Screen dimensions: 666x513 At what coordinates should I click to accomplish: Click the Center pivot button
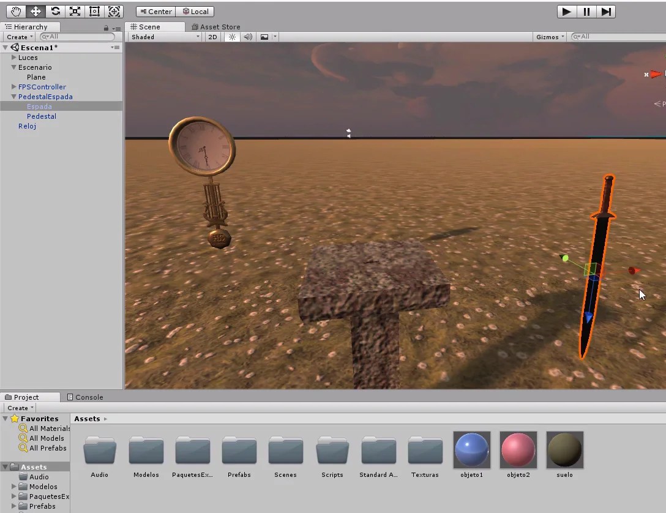pos(155,11)
